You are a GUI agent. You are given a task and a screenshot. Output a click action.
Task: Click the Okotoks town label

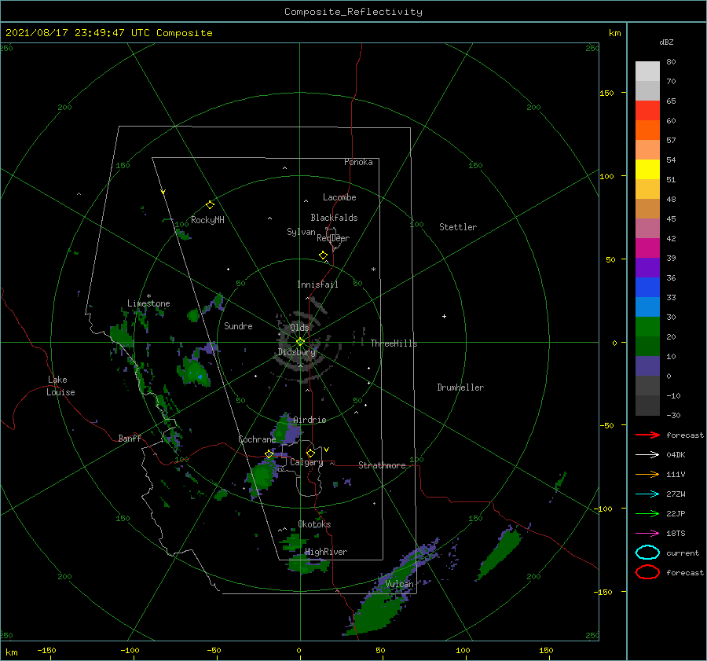(314, 524)
